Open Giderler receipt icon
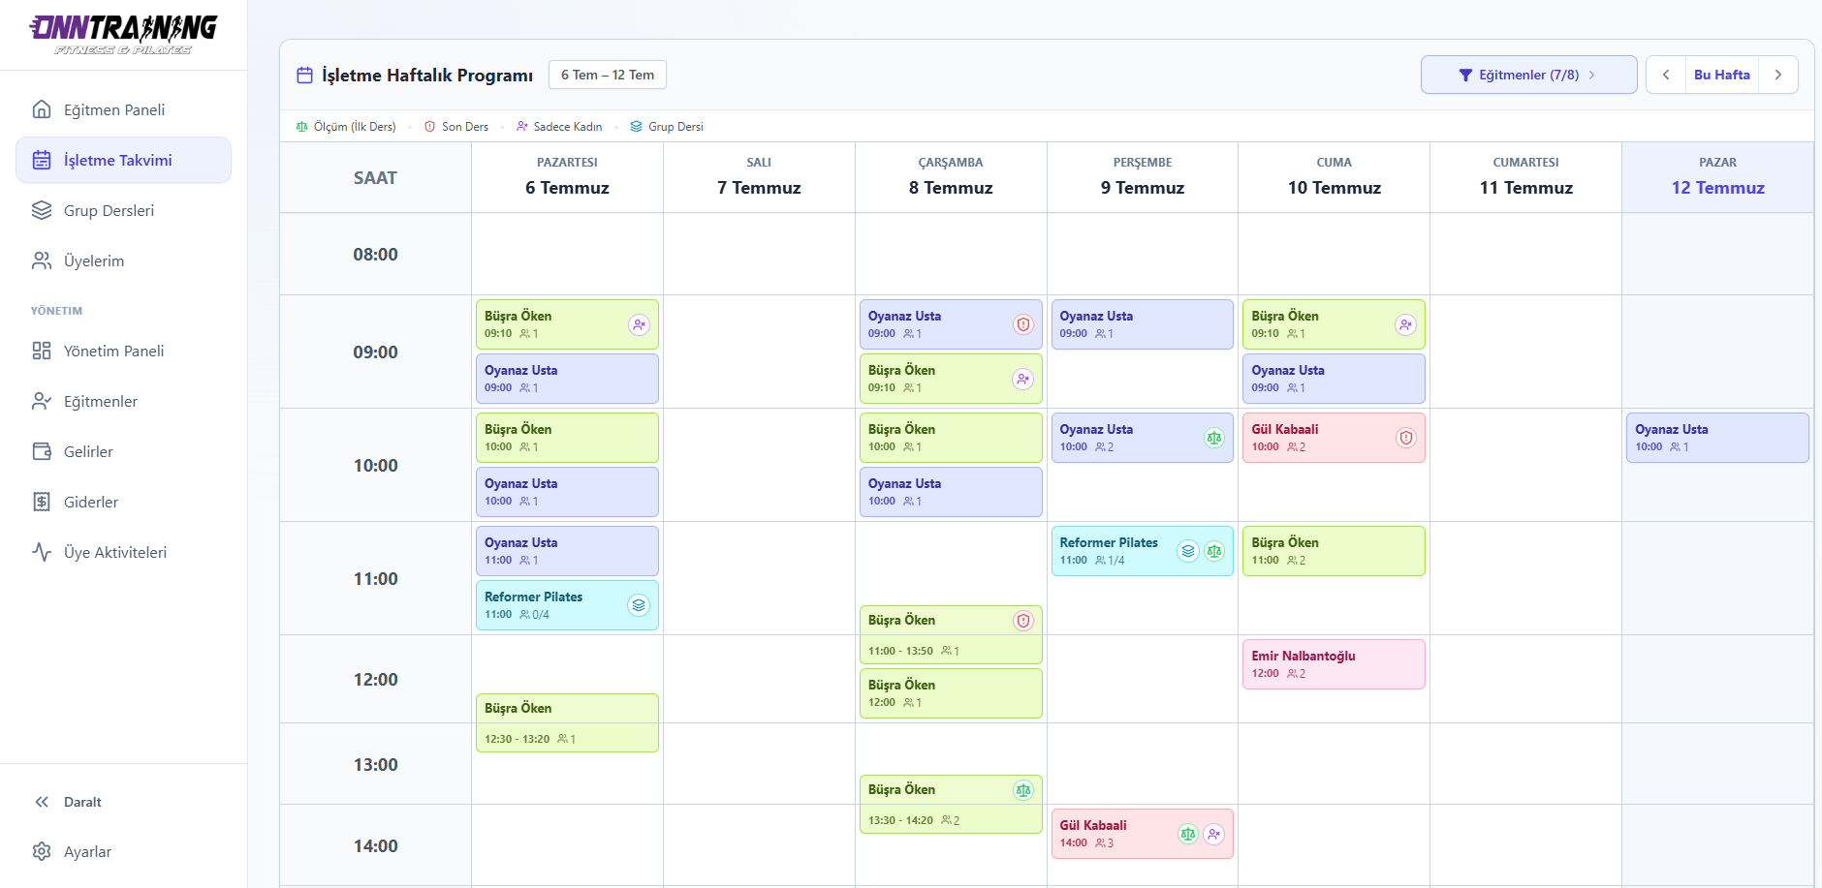The height and width of the screenshot is (888, 1822). (42, 502)
